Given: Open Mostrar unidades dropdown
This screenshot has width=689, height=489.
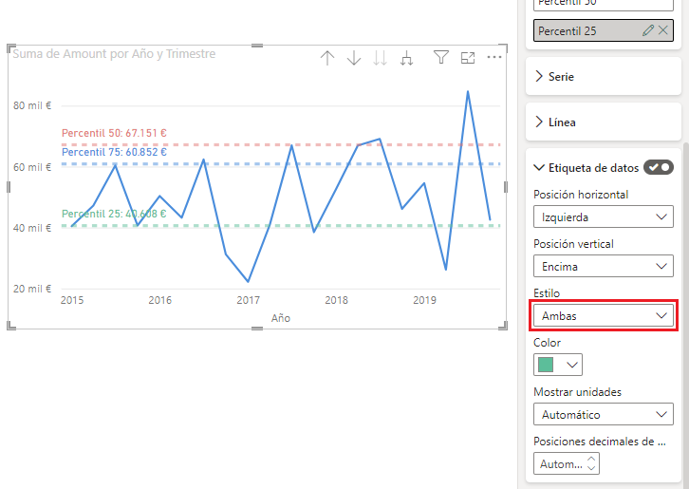Looking at the screenshot, I should coord(603,414).
